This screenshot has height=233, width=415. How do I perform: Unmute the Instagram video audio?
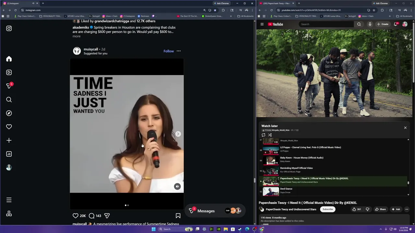177,186
